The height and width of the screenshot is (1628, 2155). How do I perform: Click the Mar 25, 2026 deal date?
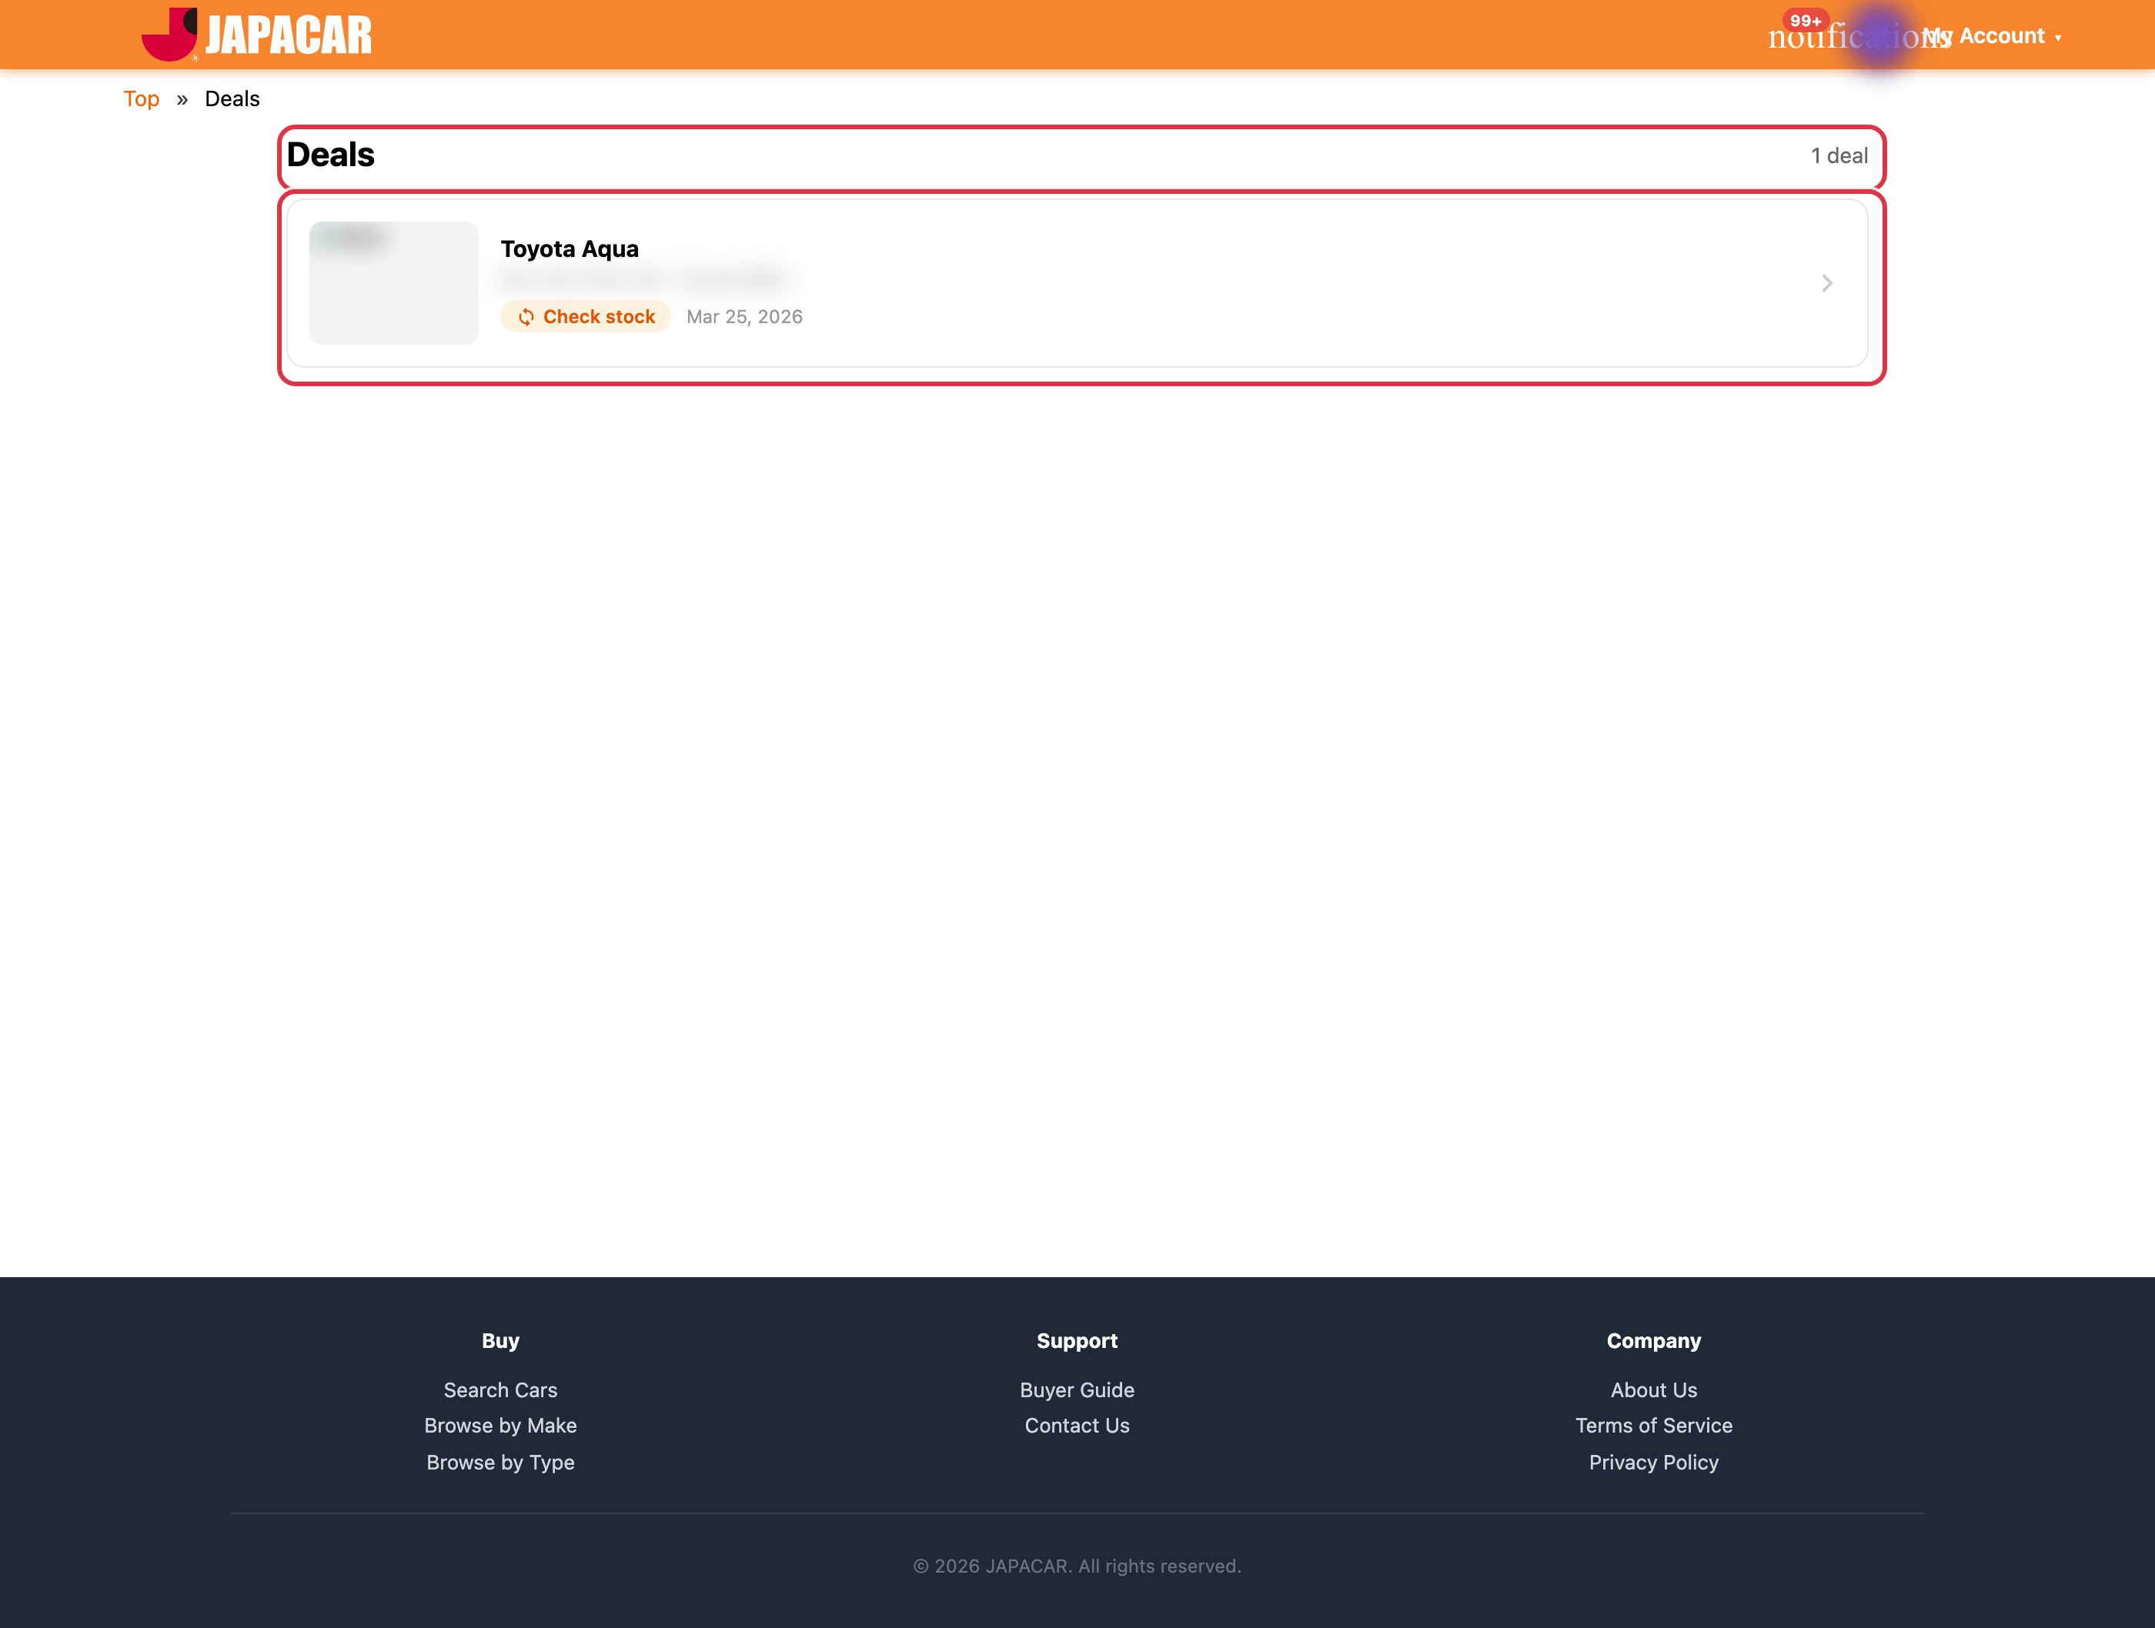pyautogui.click(x=744, y=316)
